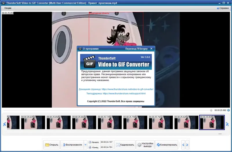Select highlighted frame thumbnail 00:00:25.859
This screenshot has height=152, width=232.
point(212,122)
